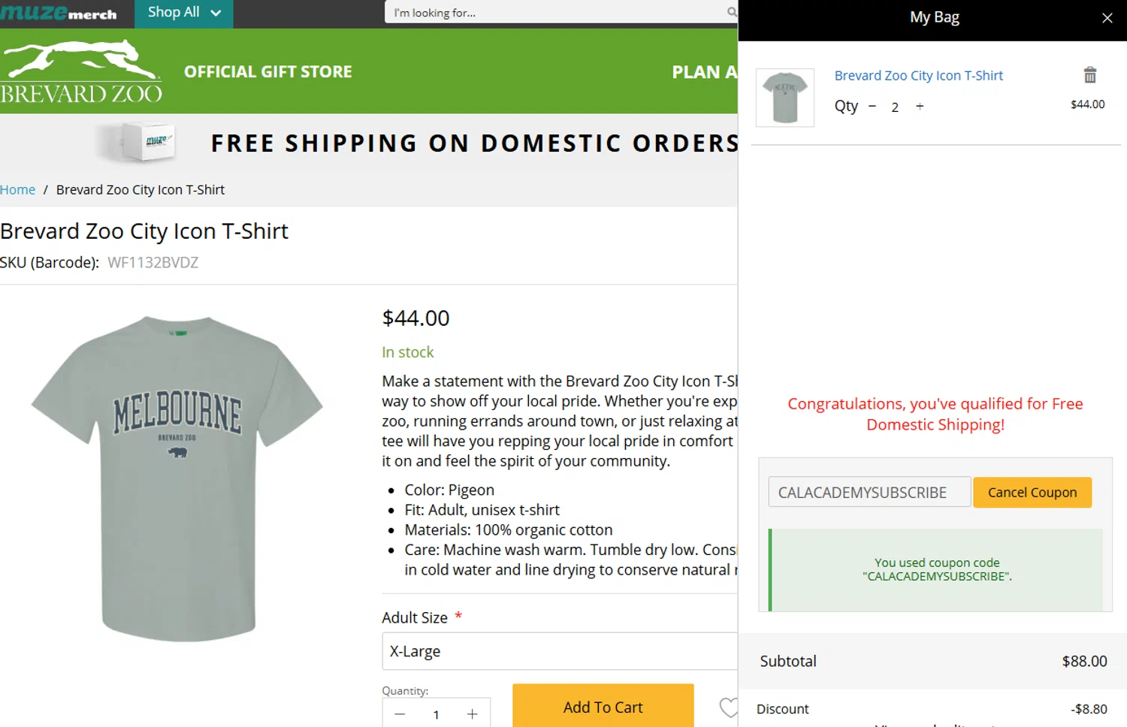Click the Add To Cart button
This screenshot has width=1127, height=727.
tap(603, 707)
